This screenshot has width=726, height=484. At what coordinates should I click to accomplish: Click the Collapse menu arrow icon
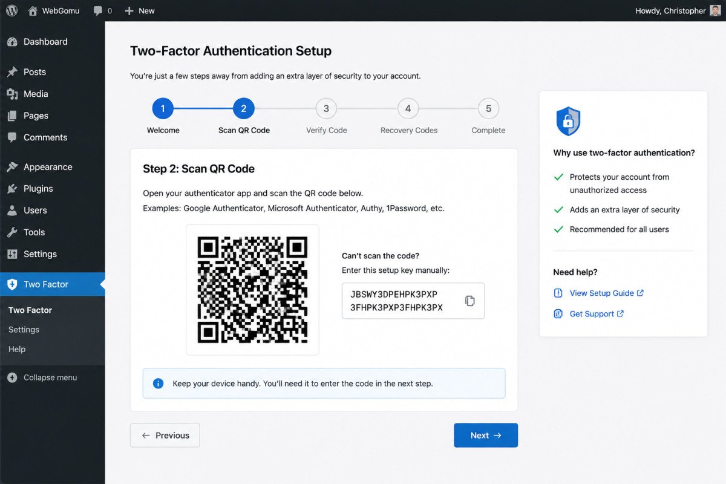(x=12, y=378)
